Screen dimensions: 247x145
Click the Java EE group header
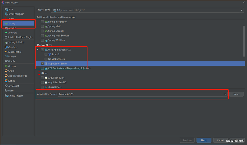click(x=44, y=45)
